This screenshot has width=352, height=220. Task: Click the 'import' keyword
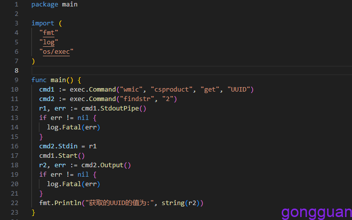coord(42,23)
